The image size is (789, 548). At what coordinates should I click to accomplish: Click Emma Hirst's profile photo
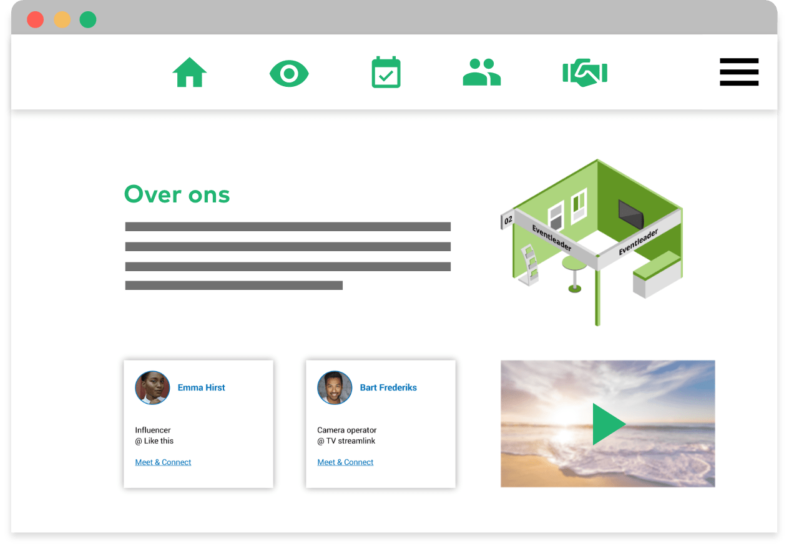pos(152,387)
